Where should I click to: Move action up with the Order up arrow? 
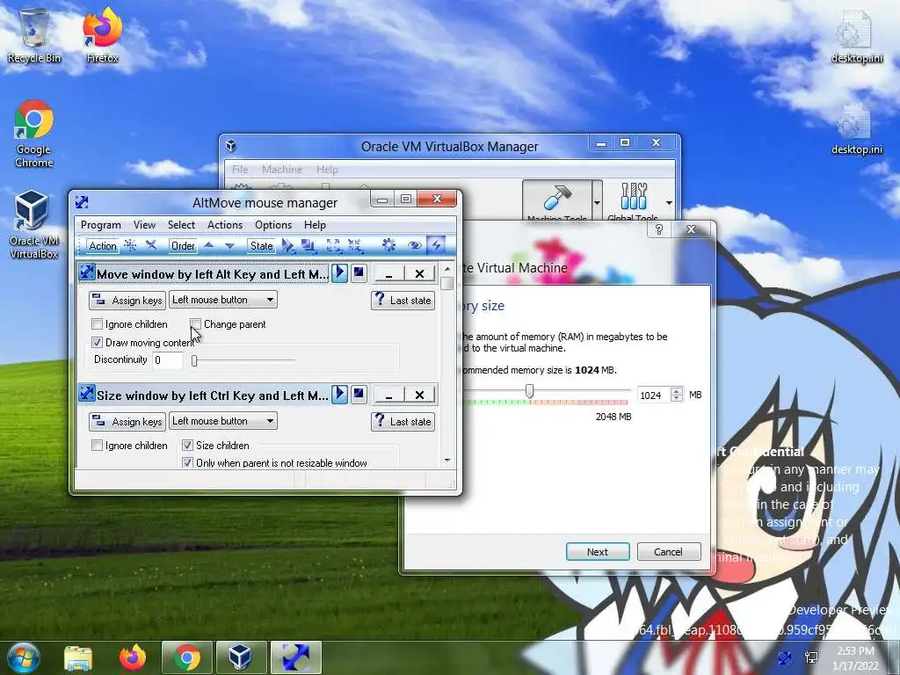tap(209, 246)
